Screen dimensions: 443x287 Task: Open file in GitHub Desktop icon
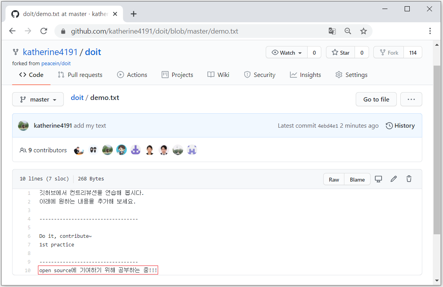pyautogui.click(x=378, y=179)
